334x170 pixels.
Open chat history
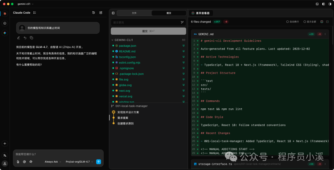coord(93,13)
